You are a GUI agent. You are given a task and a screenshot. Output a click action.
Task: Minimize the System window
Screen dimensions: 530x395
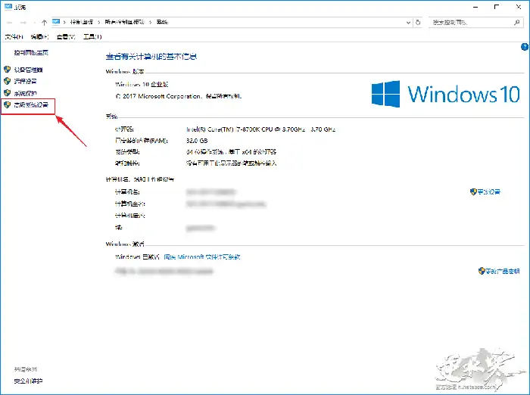pyautogui.click(x=475, y=7)
